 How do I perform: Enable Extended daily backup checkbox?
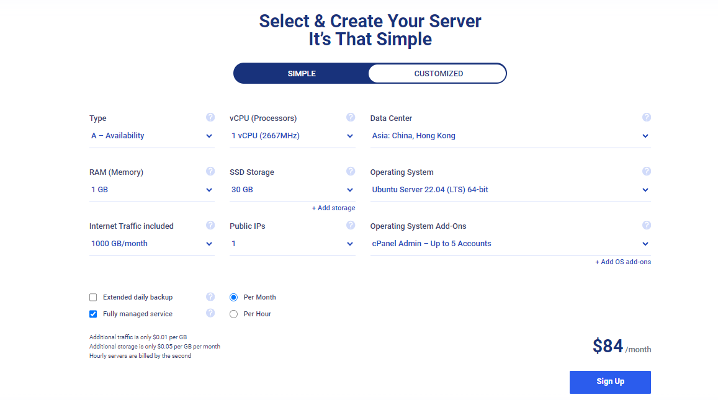pos(93,298)
